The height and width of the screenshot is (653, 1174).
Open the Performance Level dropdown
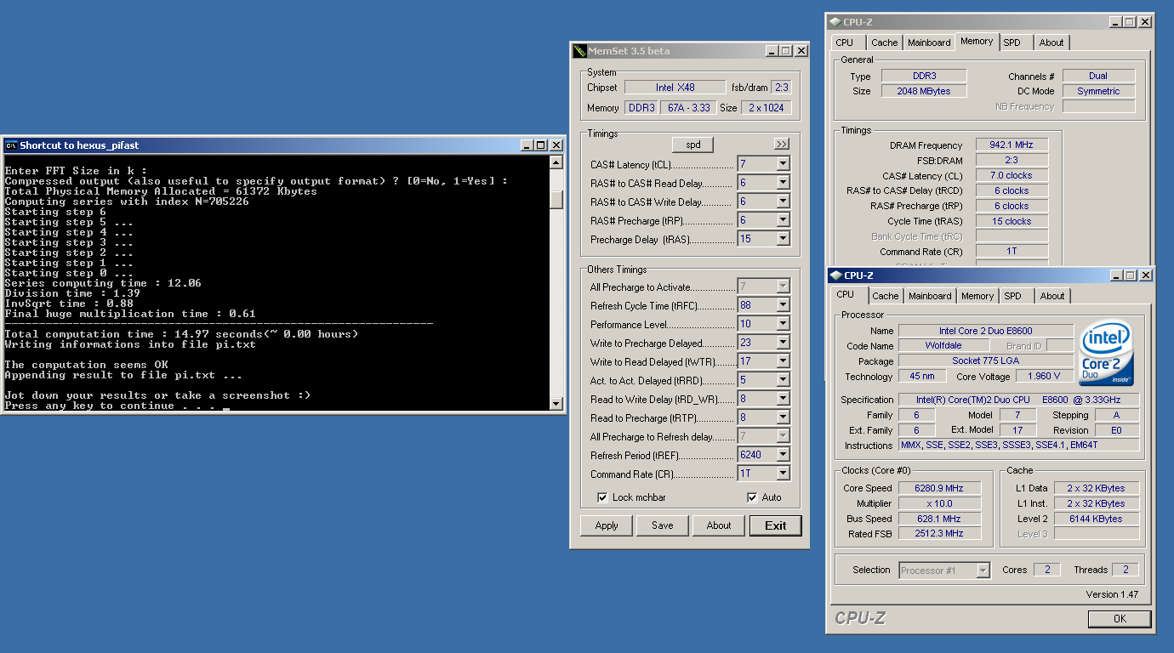tap(783, 324)
